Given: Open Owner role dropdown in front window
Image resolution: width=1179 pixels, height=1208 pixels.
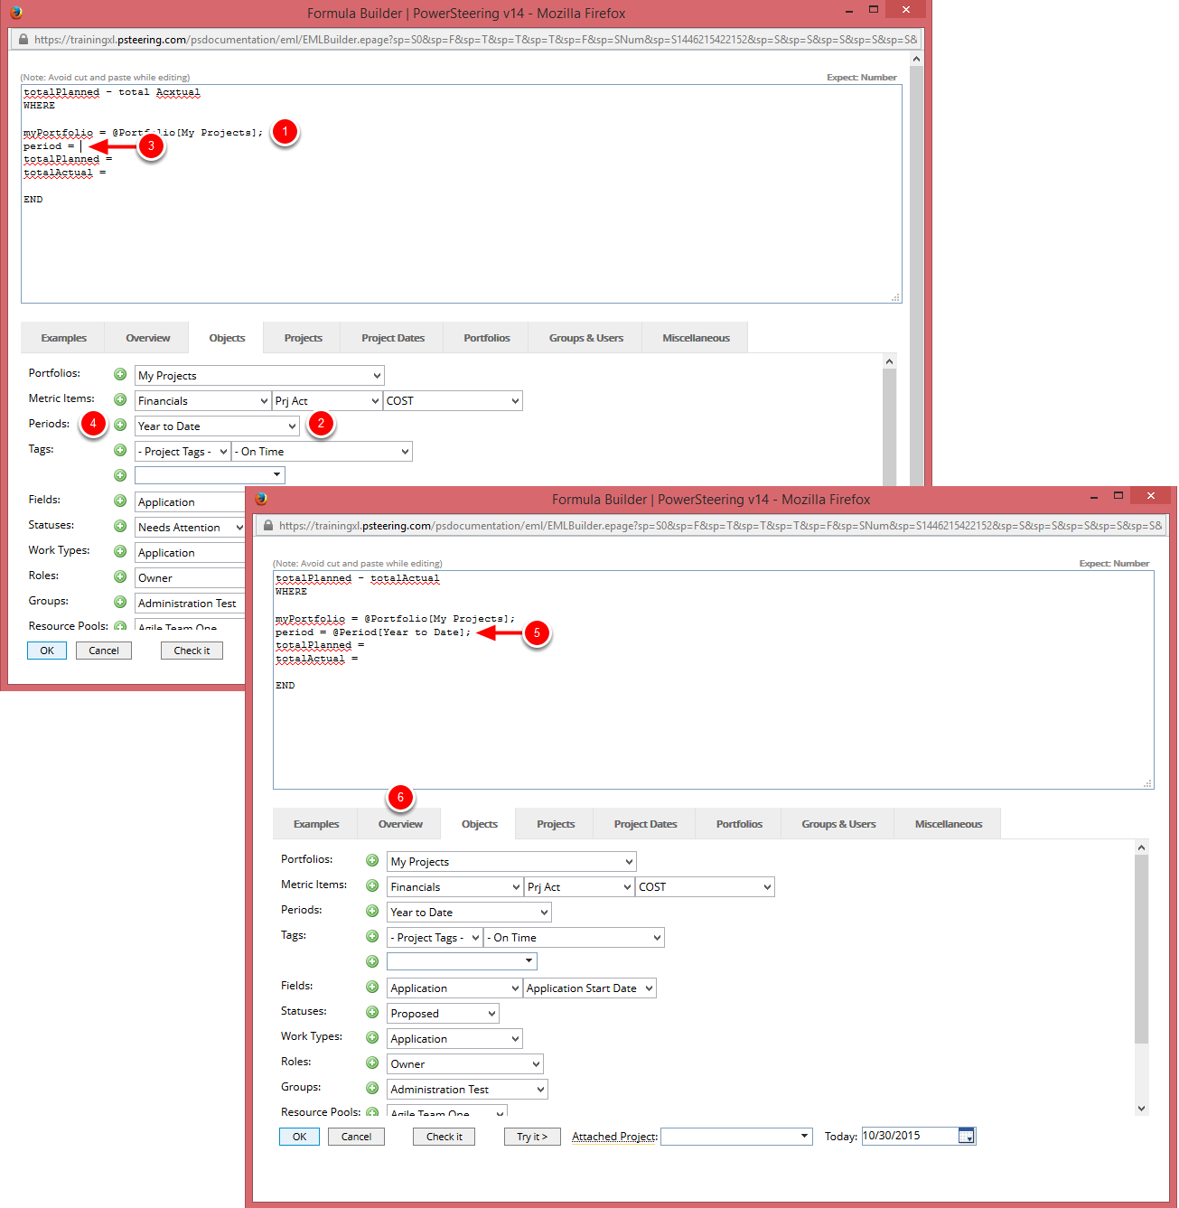Looking at the screenshot, I should click(x=465, y=1064).
